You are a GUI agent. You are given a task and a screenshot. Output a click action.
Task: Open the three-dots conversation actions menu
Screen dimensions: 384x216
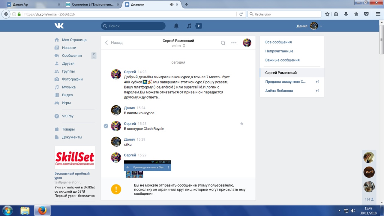click(234, 43)
